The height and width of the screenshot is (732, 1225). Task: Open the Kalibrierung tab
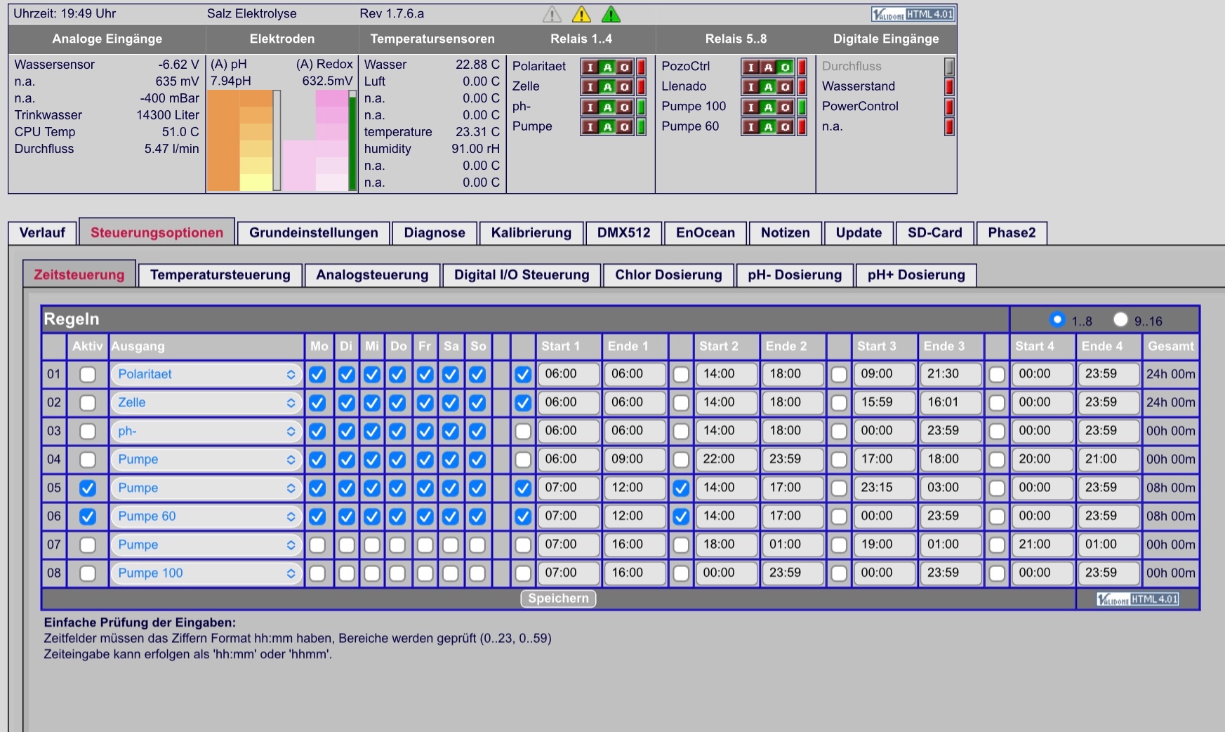point(531,233)
